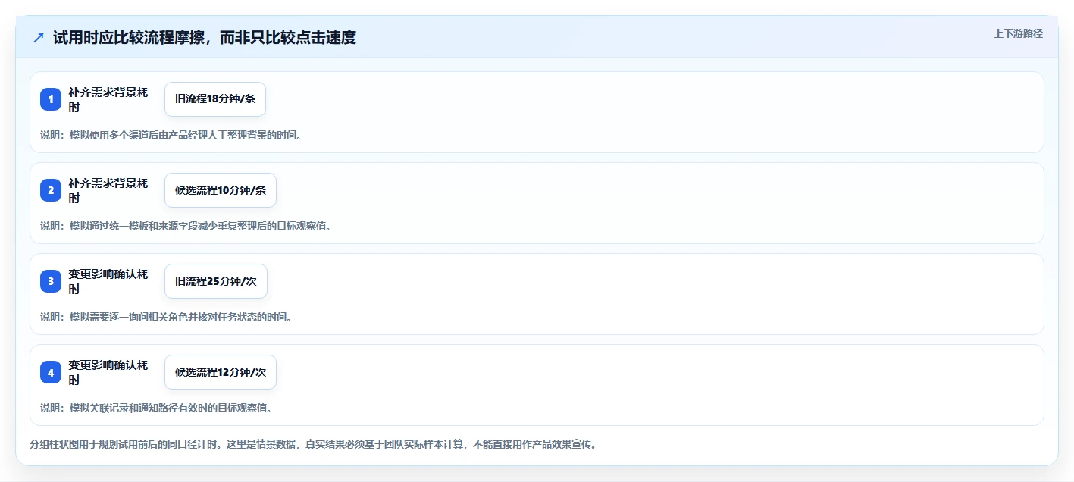Image resolution: width=1074 pixels, height=482 pixels.
Task: Click the number 4 step badge
Action: coord(51,372)
